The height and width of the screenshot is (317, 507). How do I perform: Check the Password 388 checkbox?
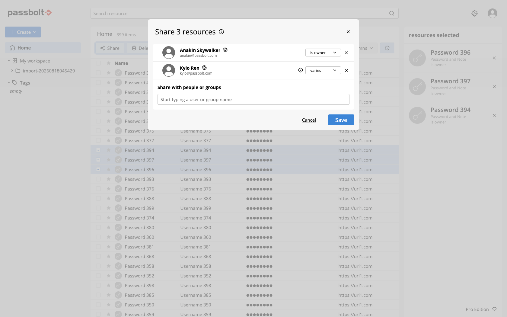coord(98,198)
